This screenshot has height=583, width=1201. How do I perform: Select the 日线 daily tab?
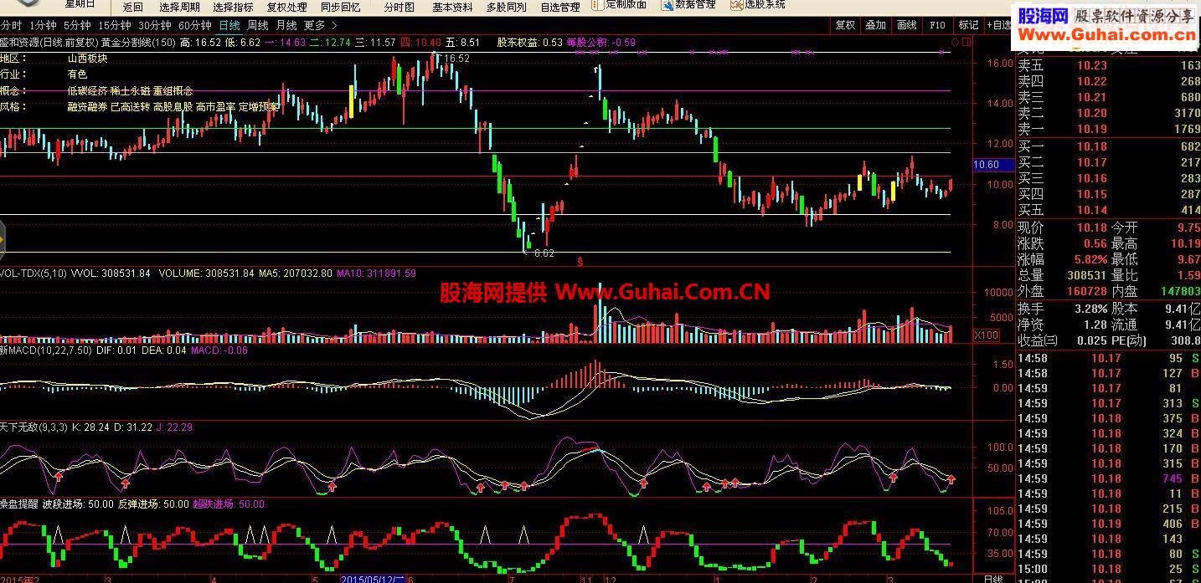click(229, 25)
